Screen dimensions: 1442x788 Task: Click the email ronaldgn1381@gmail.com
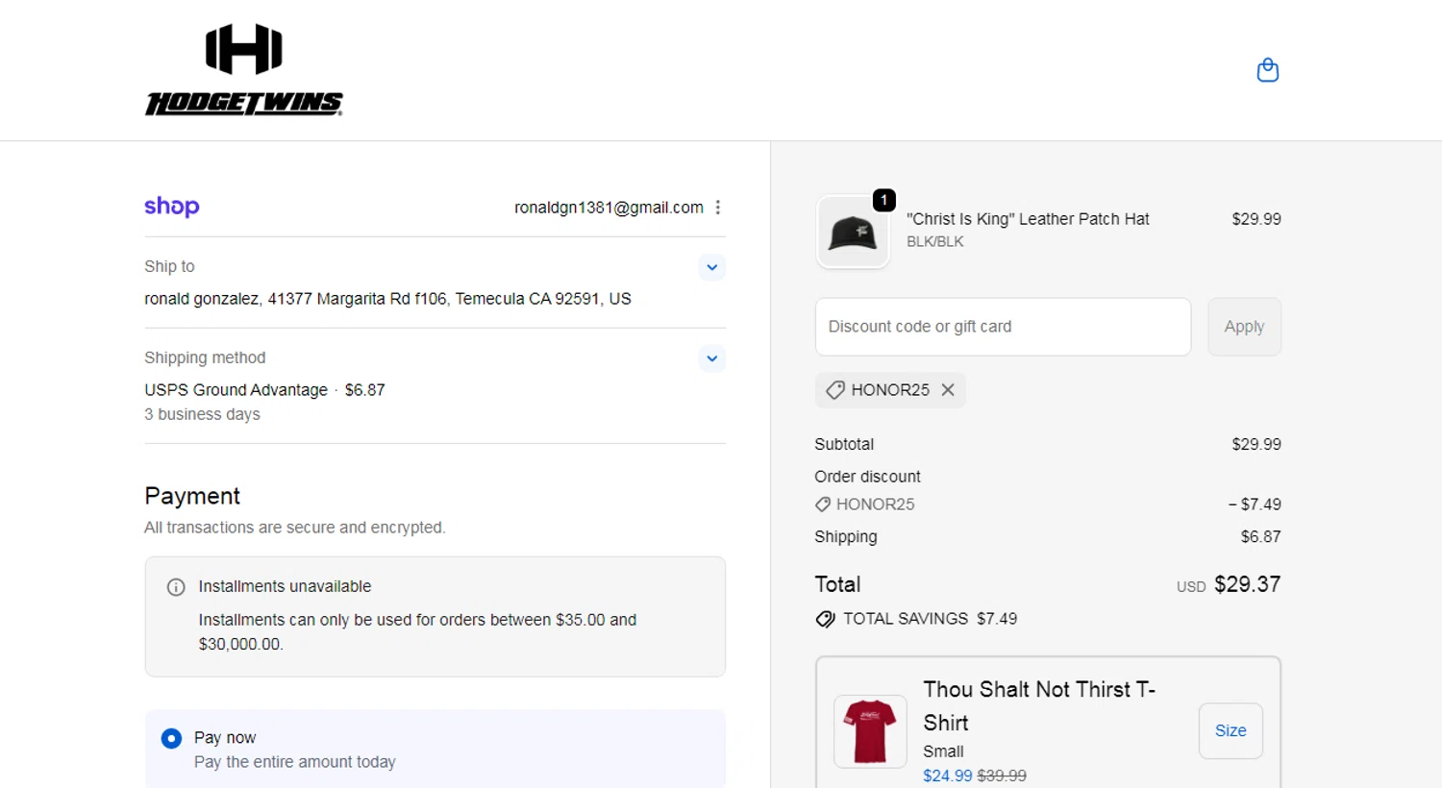[x=609, y=208]
